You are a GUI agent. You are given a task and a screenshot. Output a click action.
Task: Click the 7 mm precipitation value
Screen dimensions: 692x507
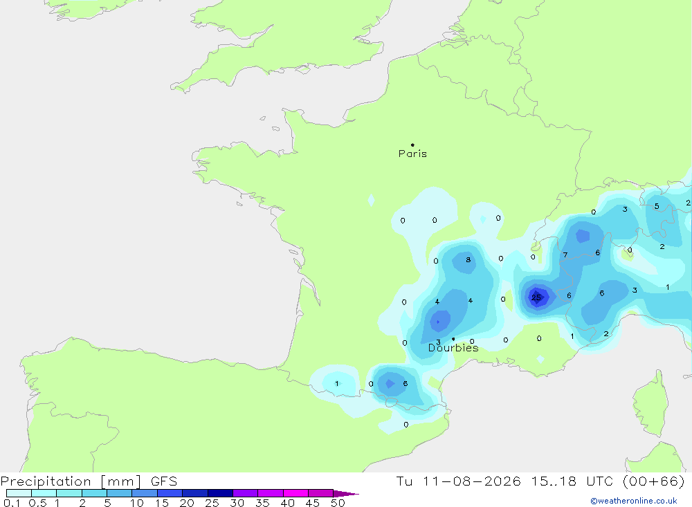(x=565, y=255)
